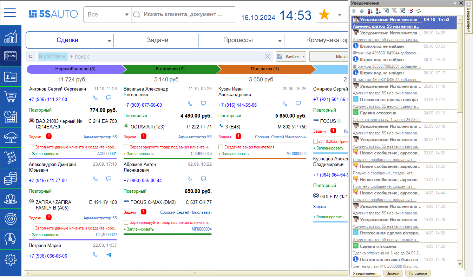Open the staff people section in sidebar
Image resolution: width=473 pixels, height=279 pixels.
click(x=11, y=199)
